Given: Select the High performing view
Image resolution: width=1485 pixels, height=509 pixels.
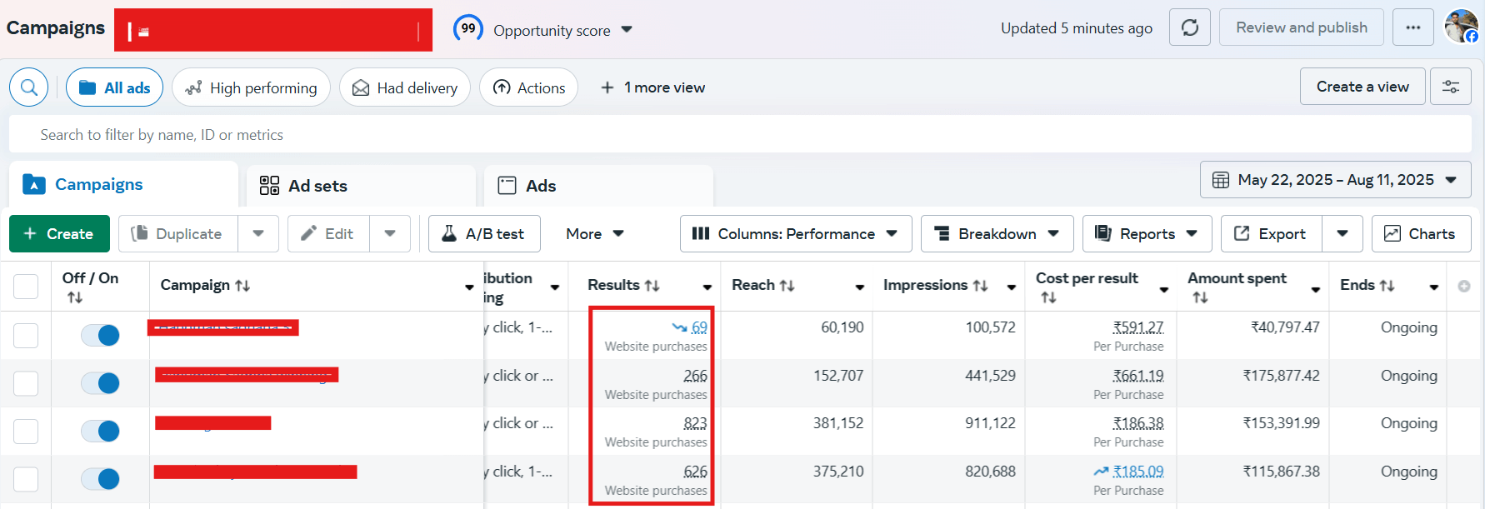Looking at the screenshot, I should [x=251, y=87].
